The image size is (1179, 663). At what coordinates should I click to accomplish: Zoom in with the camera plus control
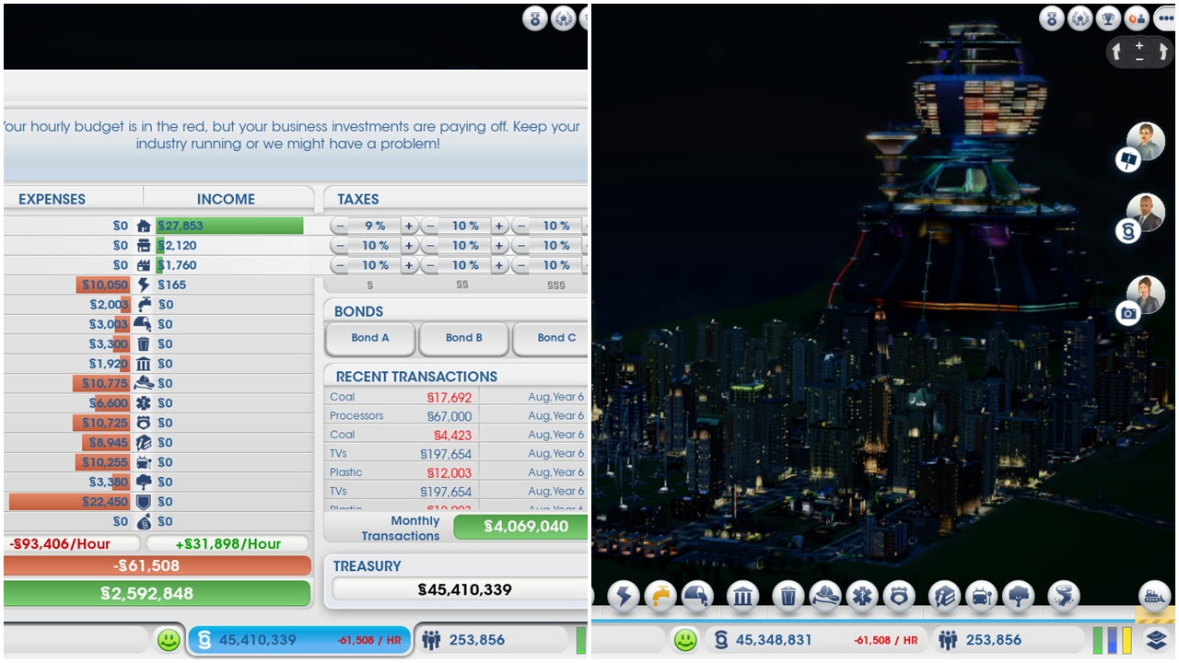point(1139,45)
